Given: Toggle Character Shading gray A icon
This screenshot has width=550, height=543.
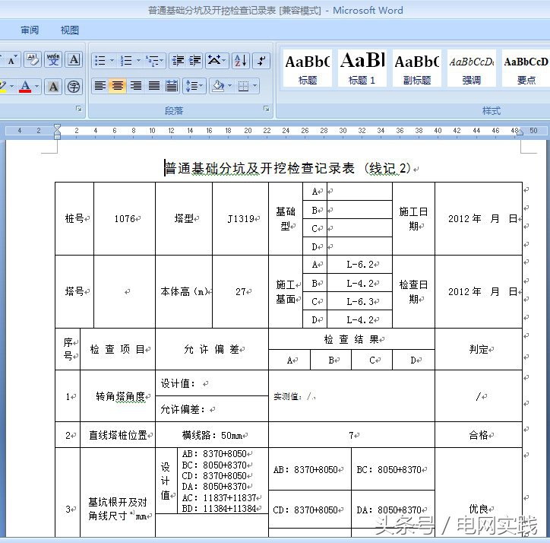Looking at the screenshot, I should [x=53, y=87].
